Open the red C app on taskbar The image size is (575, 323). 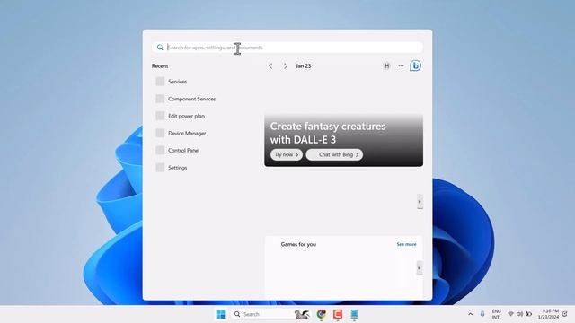(338, 314)
